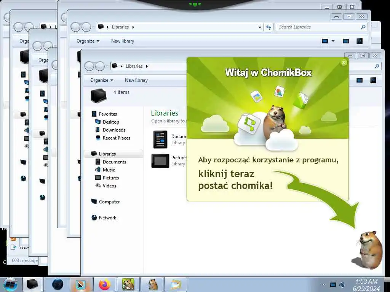Click the Desktop icon in Favorites

98,122
